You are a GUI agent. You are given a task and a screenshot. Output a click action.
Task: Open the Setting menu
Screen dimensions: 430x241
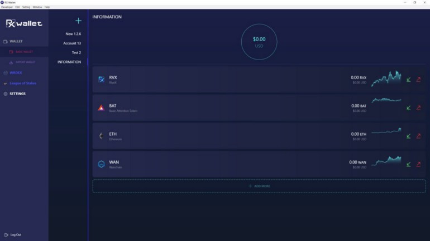26,7
